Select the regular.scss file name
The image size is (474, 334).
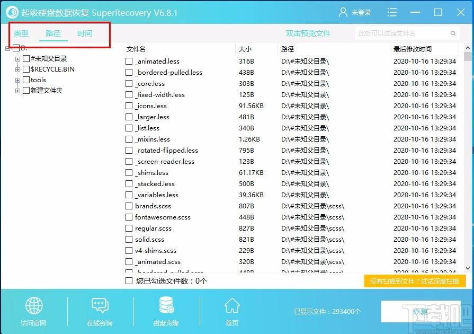coord(153,228)
